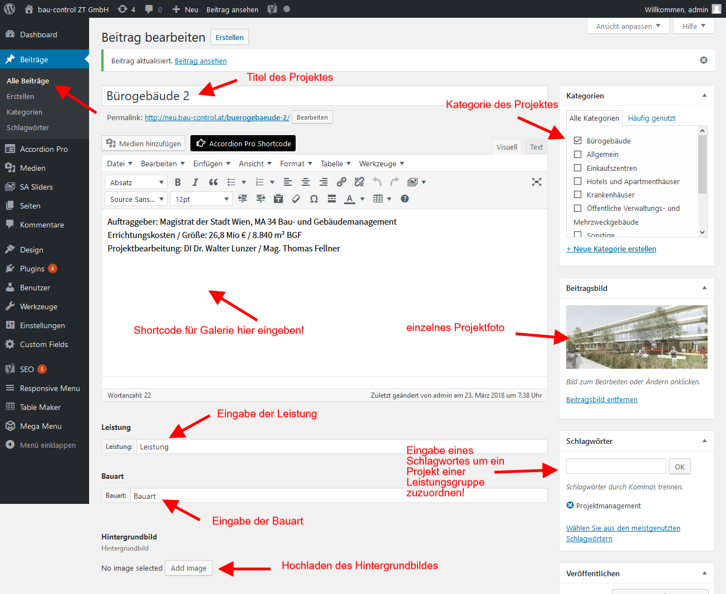Viewport: 726px width, 594px height.
Task: Align text right
Action: click(x=323, y=182)
